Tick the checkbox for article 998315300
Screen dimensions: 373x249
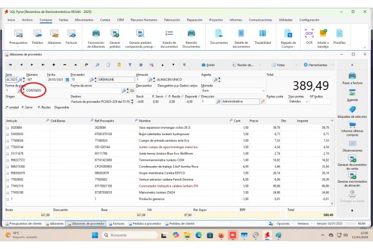pos(8,167)
